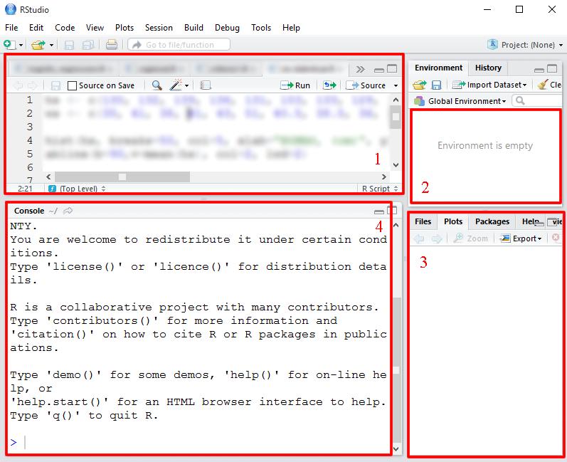Open the Help menu
This screenshot has height=462, width=567.
pos(291,28)
